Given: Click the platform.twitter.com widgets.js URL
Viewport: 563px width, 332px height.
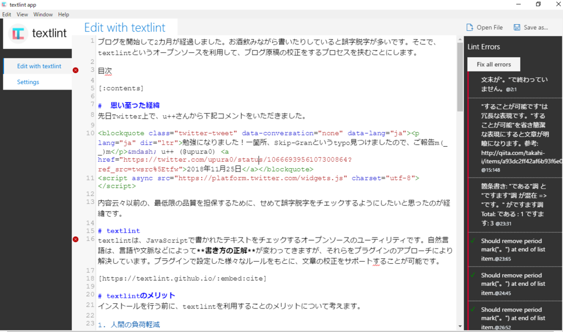Looking at the screenshot, I should pyautogui.click(x=261, y=178).
